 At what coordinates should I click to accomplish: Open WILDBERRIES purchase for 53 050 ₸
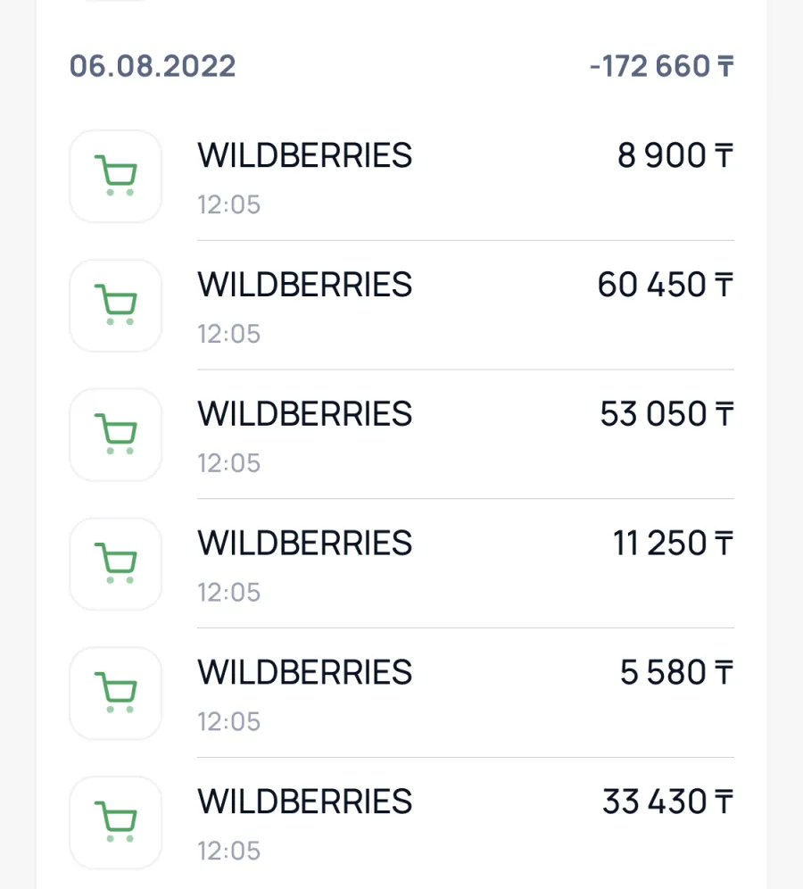[x=401, y=435]
